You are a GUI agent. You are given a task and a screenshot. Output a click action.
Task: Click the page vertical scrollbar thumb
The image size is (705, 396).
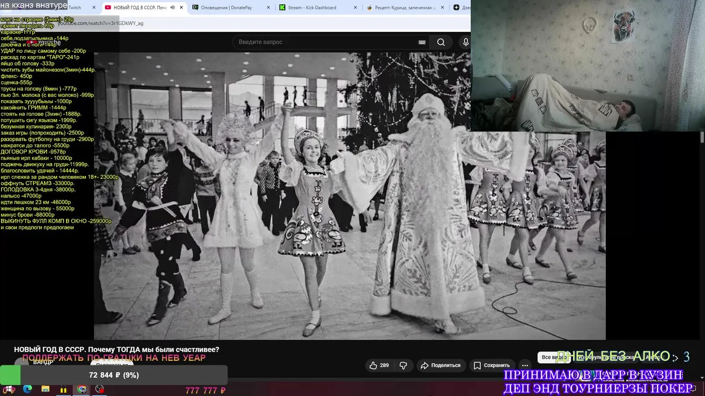point(702,137)
